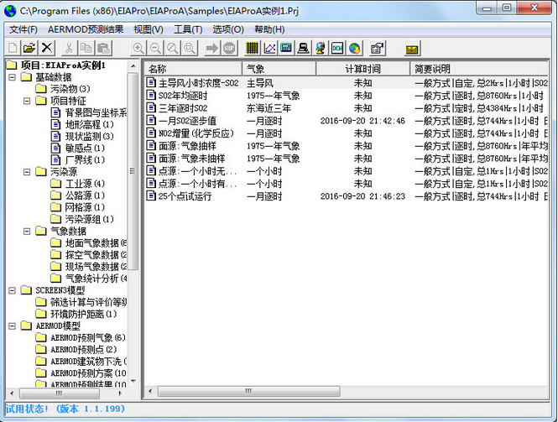
Task: Open the 选项(O) menu
Action: pos(228,29)
